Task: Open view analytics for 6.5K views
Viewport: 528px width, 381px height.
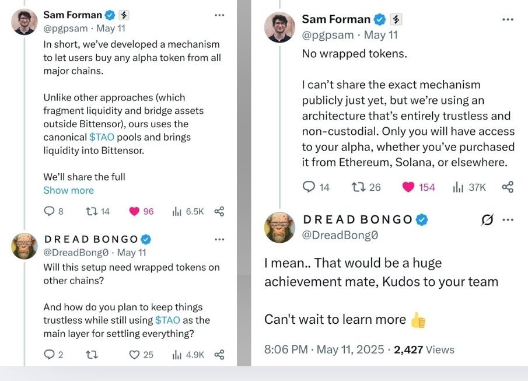Action: (177, 211)
